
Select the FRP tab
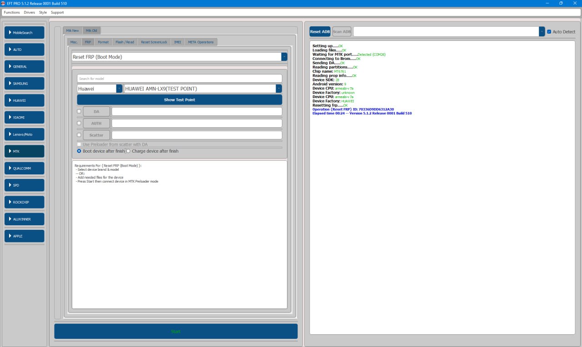point(88,42)
